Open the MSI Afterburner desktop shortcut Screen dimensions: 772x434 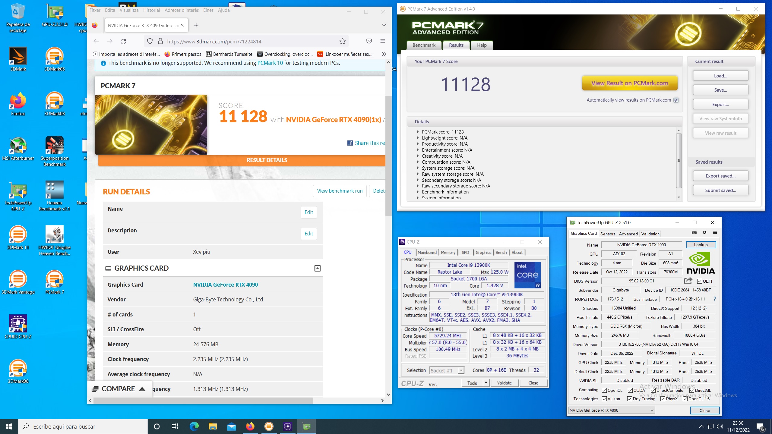[18, 149]
